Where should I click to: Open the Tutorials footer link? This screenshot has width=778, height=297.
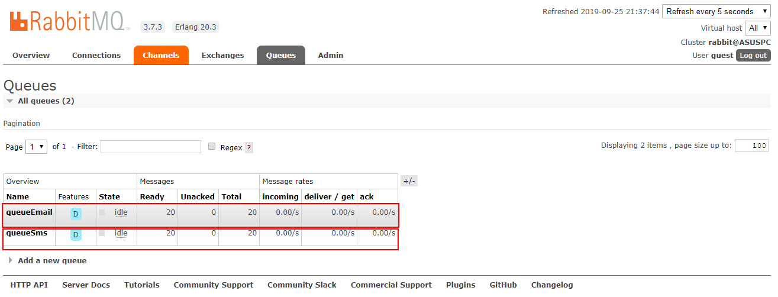tap(142, 285)
